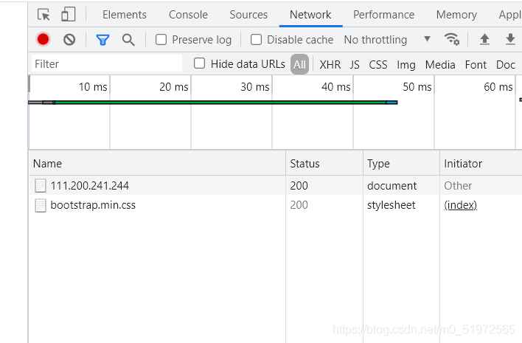Follow the (index) initiator link
Viewport: 522px width, 343px height.
[460, 205]
